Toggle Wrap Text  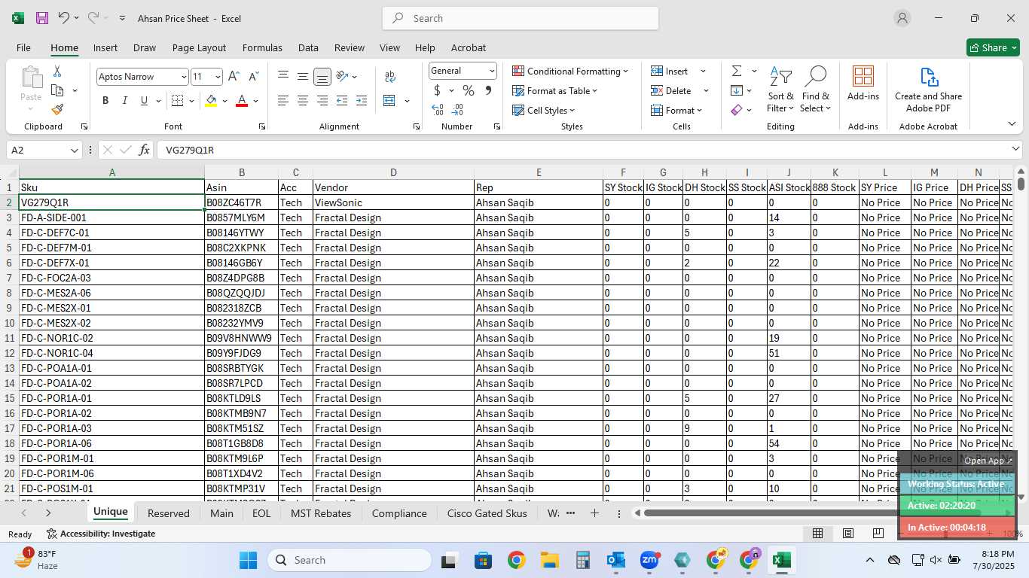pos(390,77)
